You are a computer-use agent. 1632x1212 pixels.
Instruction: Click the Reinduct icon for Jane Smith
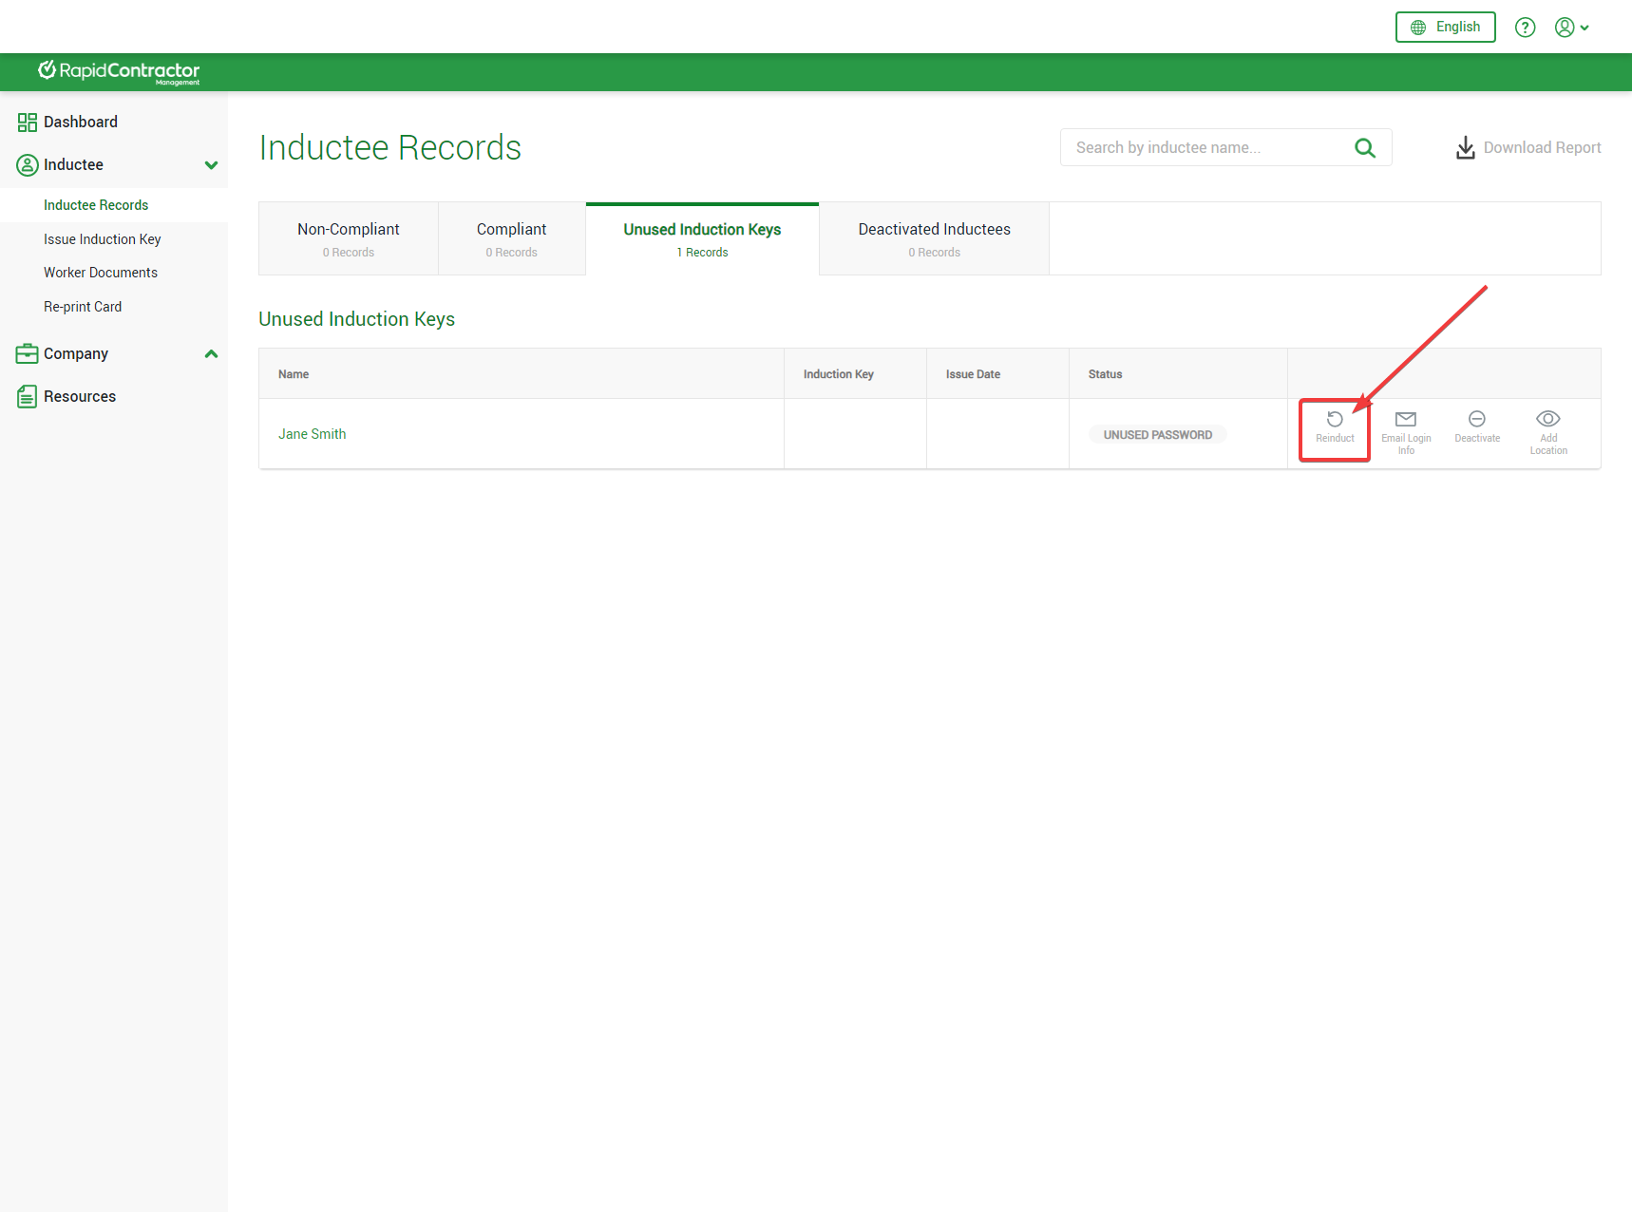1335,420
